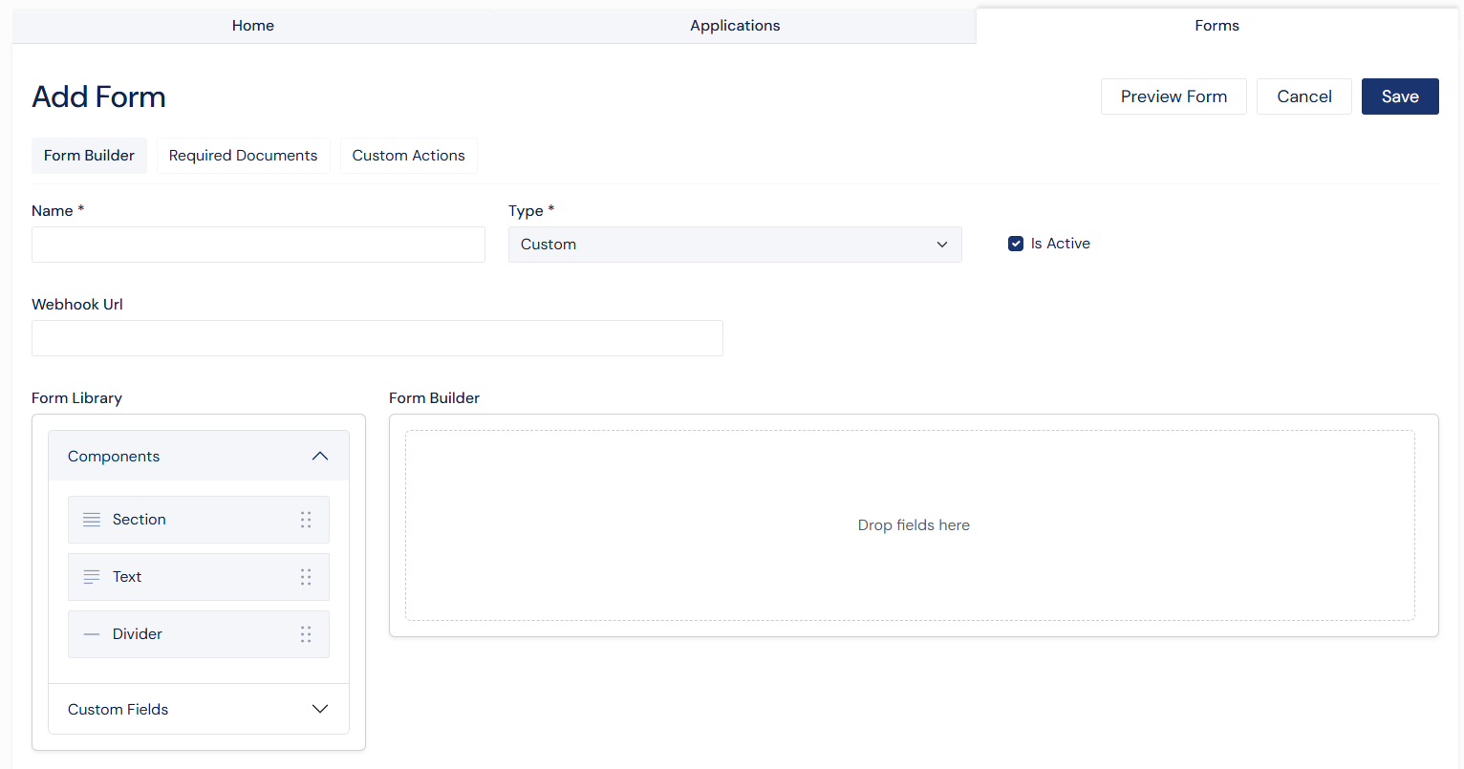The height and width of the screenshot is (769, 1464).
Task: Click the Preview Form button
Action: click(x=1173, y=96)
